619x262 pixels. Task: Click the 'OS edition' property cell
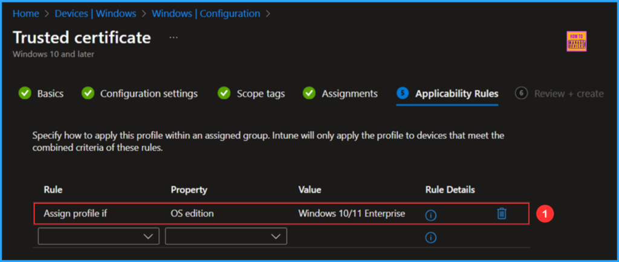192,214
